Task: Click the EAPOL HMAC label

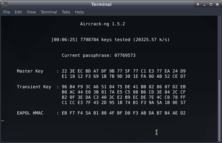Action: point(30,113)
